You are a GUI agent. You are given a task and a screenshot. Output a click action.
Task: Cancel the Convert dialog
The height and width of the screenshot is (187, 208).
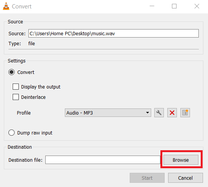pos(185,178)
